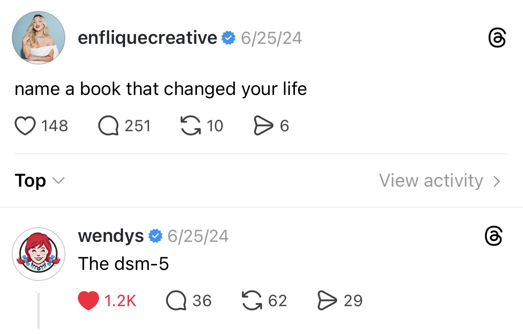This screenshot has width=523, height=334.
Task: Click the wendys logo avatar
Action: tap(39, 254)
